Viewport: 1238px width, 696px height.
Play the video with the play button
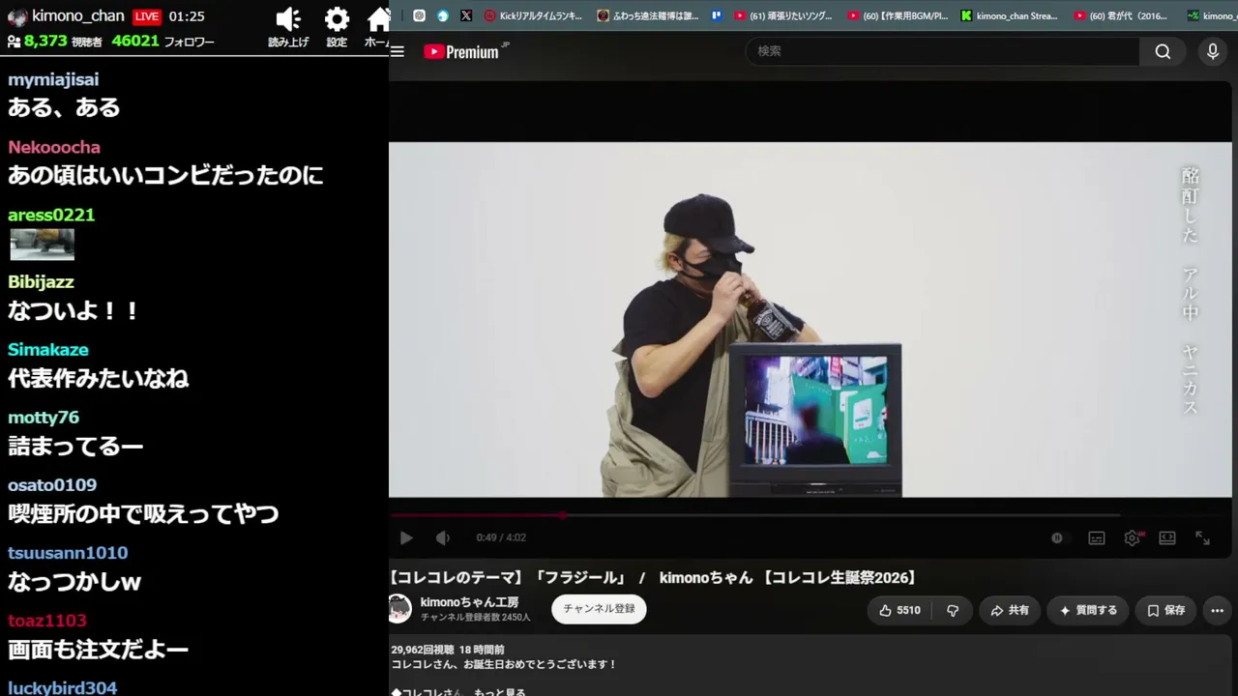[406, 537]
